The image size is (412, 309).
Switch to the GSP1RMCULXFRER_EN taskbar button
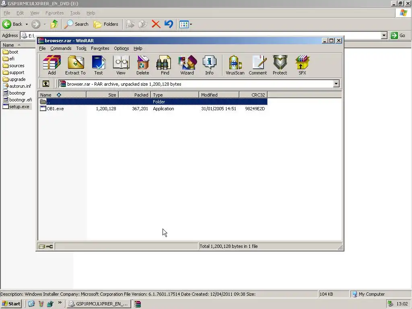(x=99, y=304)
